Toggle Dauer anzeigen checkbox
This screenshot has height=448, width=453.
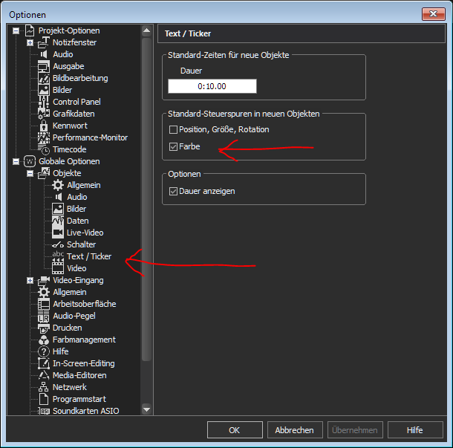[x=174, y=191]
